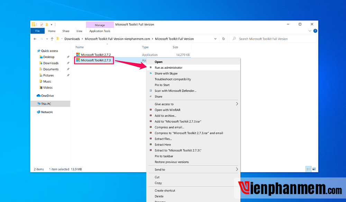
Task: Click the blue Help question mark icon
Action: (315, 31)
